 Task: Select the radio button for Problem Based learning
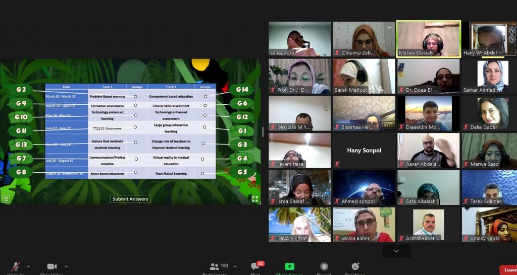coord(135,96)
